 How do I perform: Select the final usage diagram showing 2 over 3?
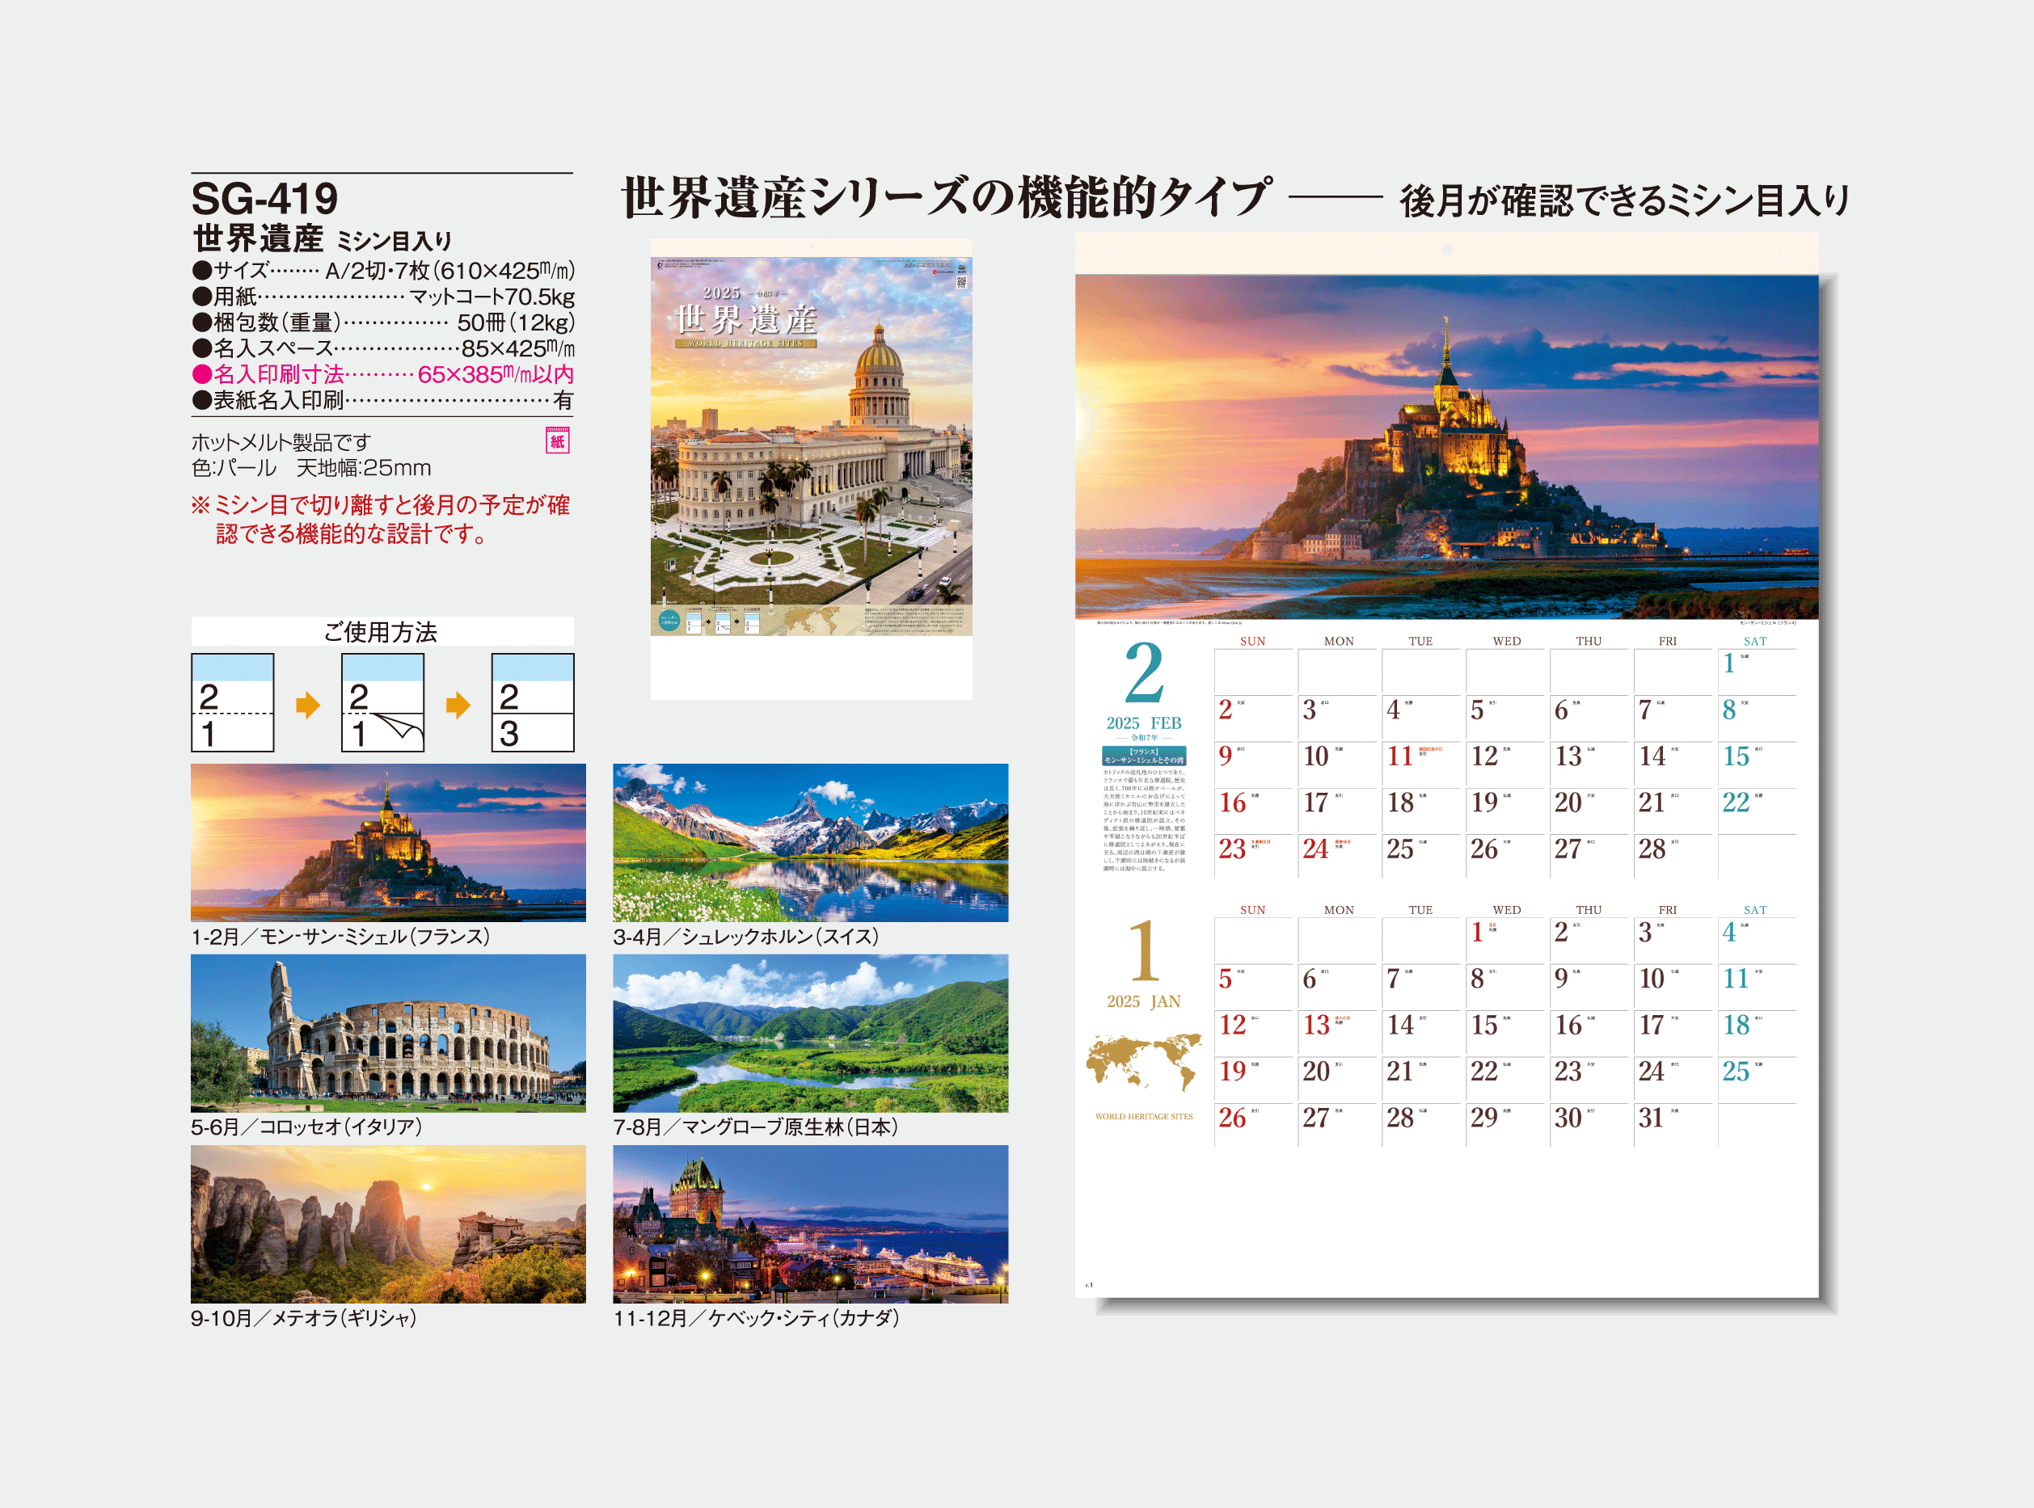click(x=532, y=702)
